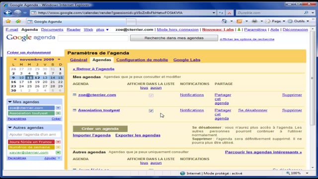Viewport: 318px width, 179px height.
Task: Toggle list display checkbox for zoe@cterrier.com
Action: 151,95
